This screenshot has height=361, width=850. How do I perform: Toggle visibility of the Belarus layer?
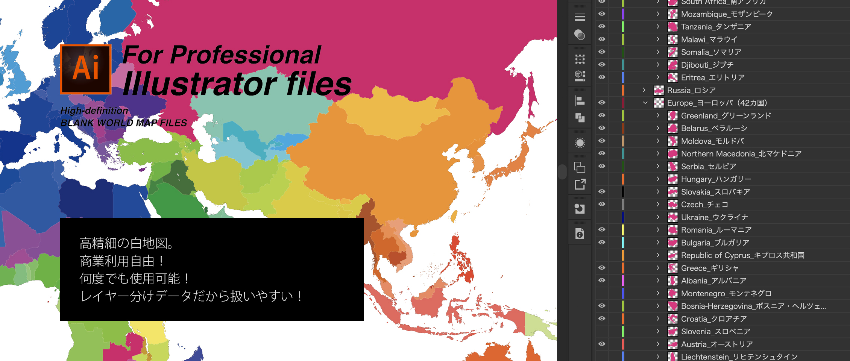tap(602, 128)
